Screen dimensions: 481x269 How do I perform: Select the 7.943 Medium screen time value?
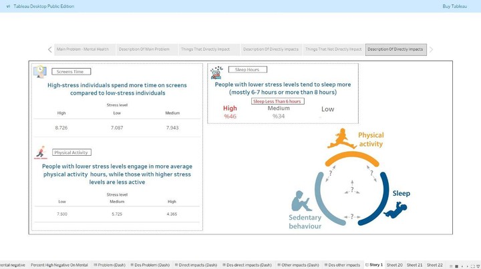coord(172,128)
